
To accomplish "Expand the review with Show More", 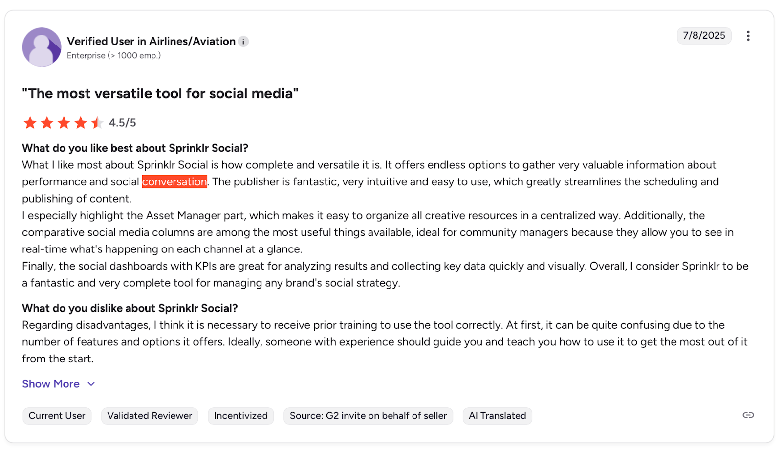I will (51, 384).
